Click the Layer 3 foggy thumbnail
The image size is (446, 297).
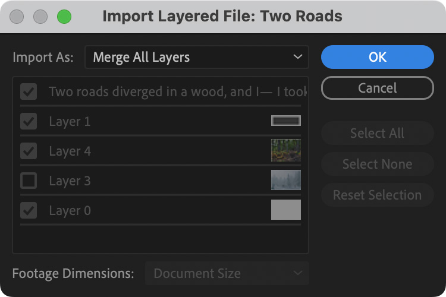pyautogui.click(x=286, y=181)
